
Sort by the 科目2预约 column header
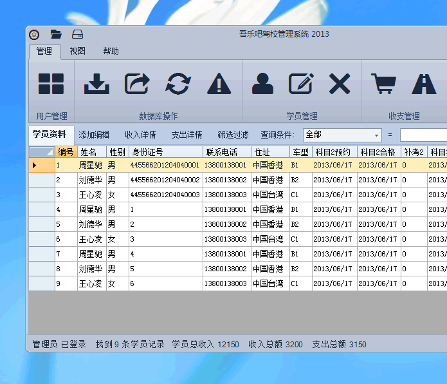click(x=334, y=152)
